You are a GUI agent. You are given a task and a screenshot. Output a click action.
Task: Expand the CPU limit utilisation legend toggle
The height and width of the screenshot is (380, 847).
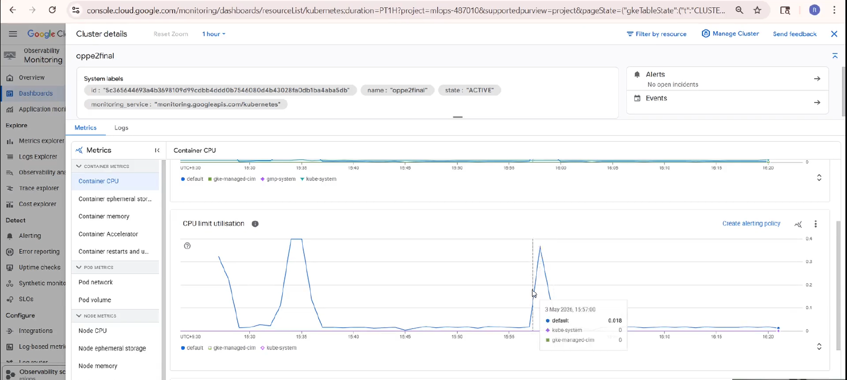[819, 347]
